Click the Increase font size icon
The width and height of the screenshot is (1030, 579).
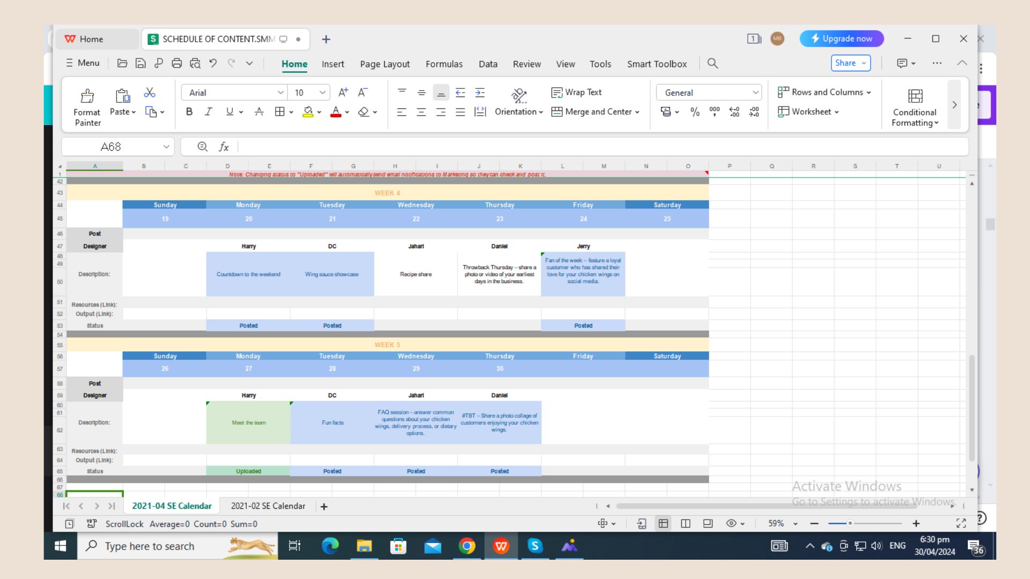(x=343, y=92)
